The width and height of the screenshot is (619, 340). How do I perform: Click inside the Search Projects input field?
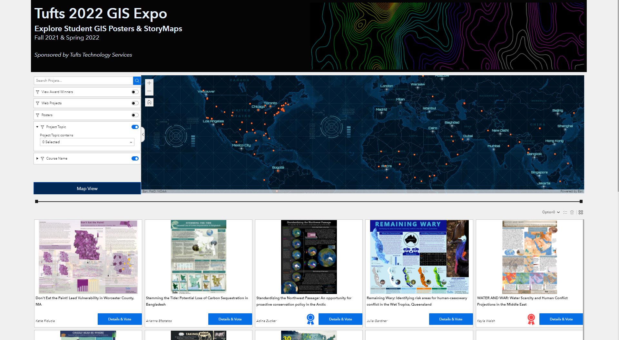pos(84,81)
